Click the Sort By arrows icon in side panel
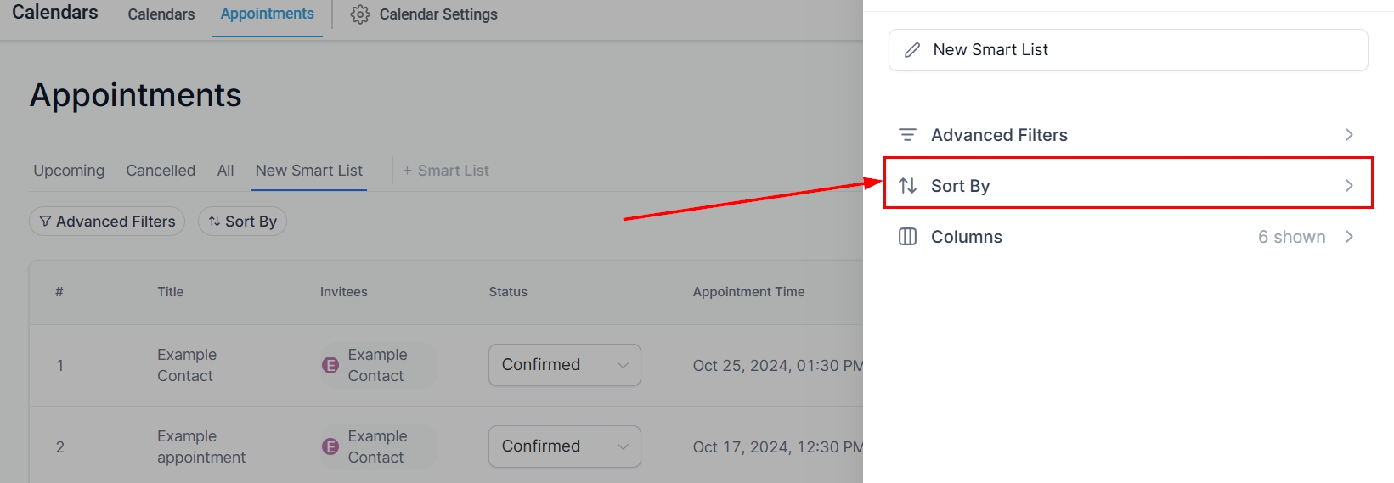The image size is (1394, 483). [x=907, y=186]
